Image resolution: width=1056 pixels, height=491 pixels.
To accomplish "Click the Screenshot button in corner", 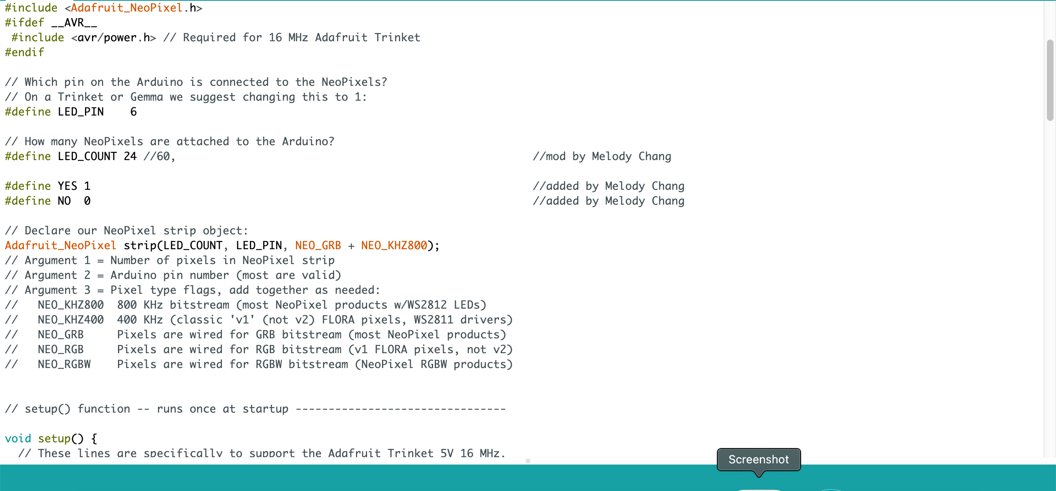I will click(x=758, y=459).
